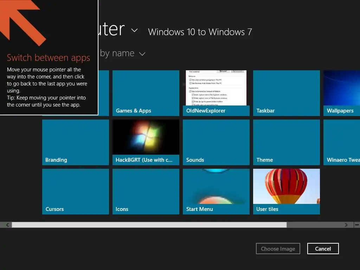360x270 pixels.
Task: Open the User tiles folder tile
Action: pyautogui.click(x=286, y=192)
